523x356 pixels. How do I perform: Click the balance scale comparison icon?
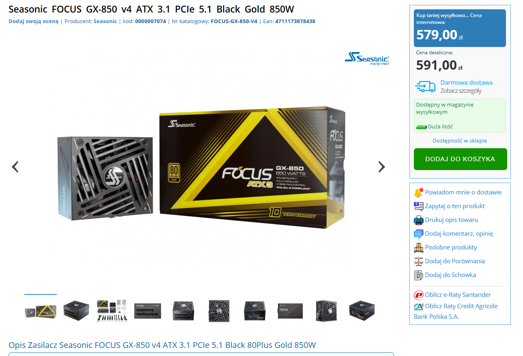pos(419,261)
